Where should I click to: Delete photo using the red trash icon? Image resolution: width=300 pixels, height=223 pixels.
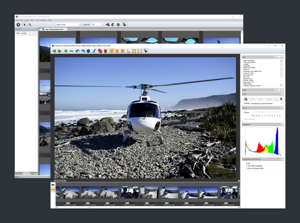tap(105, 51)
